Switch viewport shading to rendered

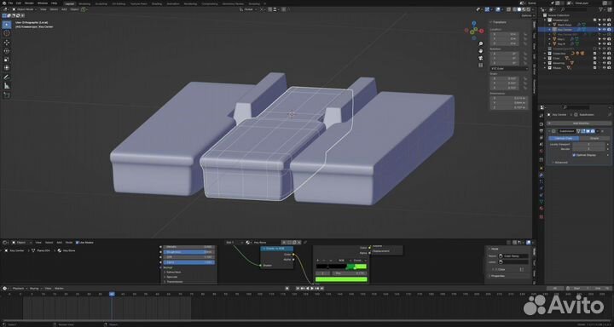click(529, 9)
